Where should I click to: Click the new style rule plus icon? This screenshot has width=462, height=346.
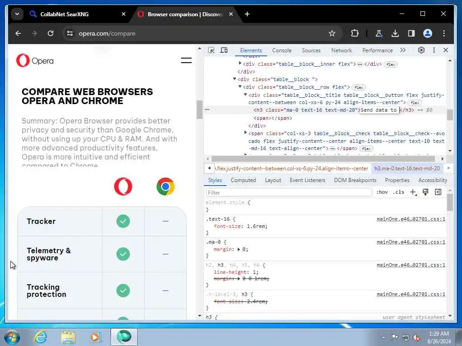[413, 192]
